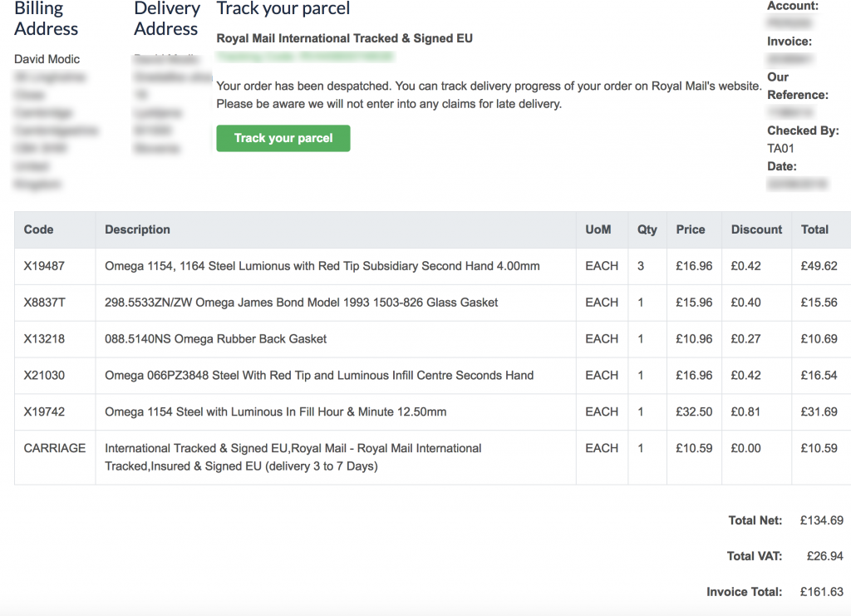Screen dimensions: 851x616
Task: Select the Description column header
Action: tap(137, 229)
